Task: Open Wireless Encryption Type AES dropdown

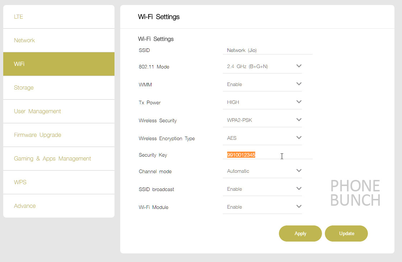Action: [262, 138]
